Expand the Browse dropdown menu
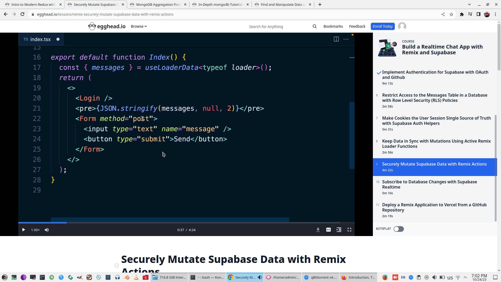Screen dimensions: 501x282 (x=139, y=26)
